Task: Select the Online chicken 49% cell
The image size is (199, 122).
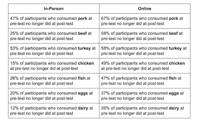Action: click(x=145, y=66)
